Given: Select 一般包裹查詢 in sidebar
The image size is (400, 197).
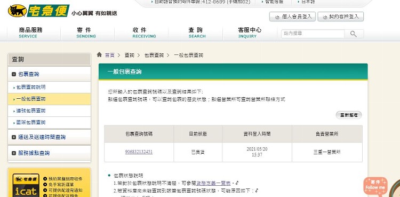Looking at the screenshot, I should [49, 99].
